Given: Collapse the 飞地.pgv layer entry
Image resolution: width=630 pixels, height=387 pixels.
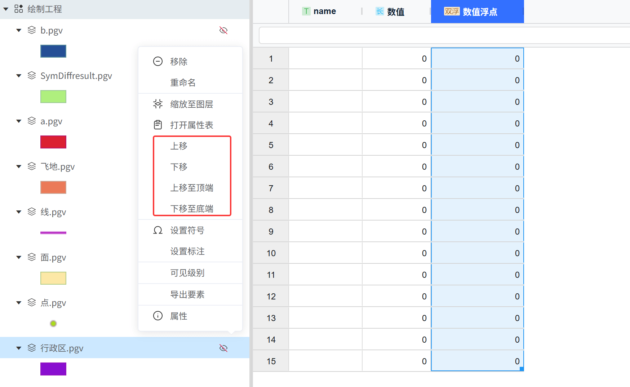Looking at the screenshot, I should click(19, 166).
